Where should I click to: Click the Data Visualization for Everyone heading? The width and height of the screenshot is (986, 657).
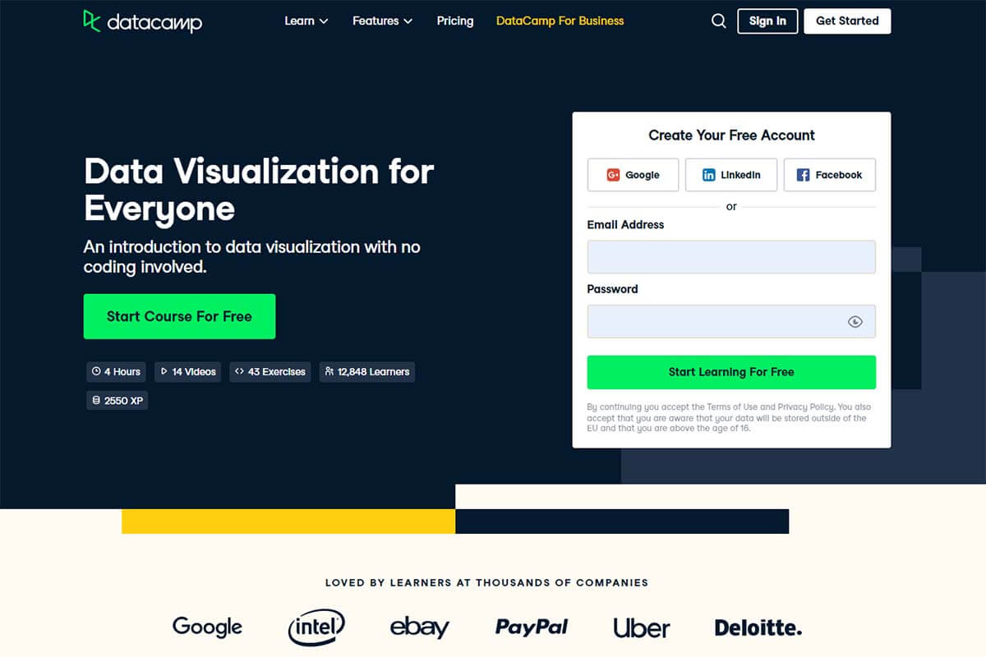click(259, 190)
